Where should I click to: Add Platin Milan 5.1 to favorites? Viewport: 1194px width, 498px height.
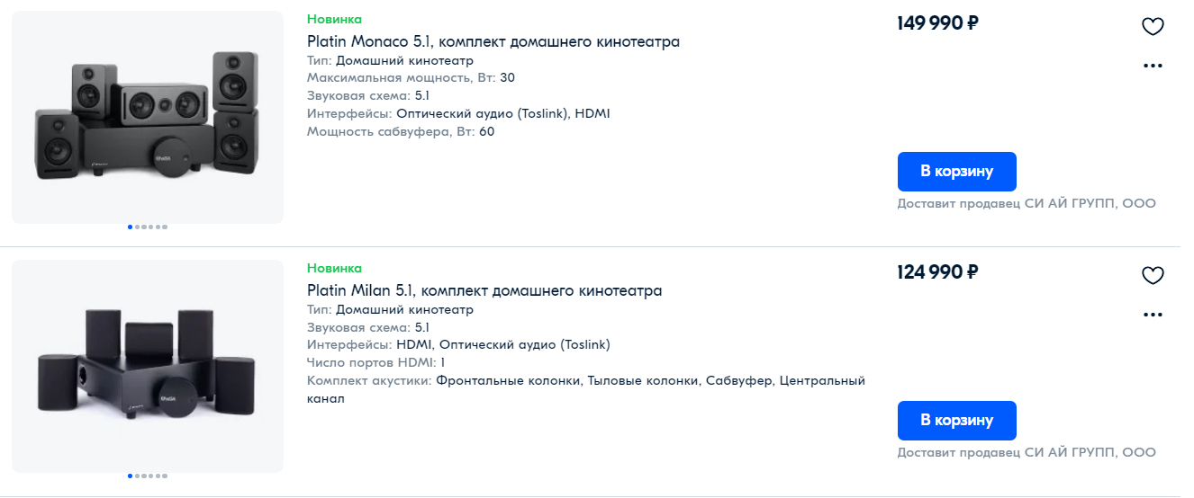coord(1153,276)
